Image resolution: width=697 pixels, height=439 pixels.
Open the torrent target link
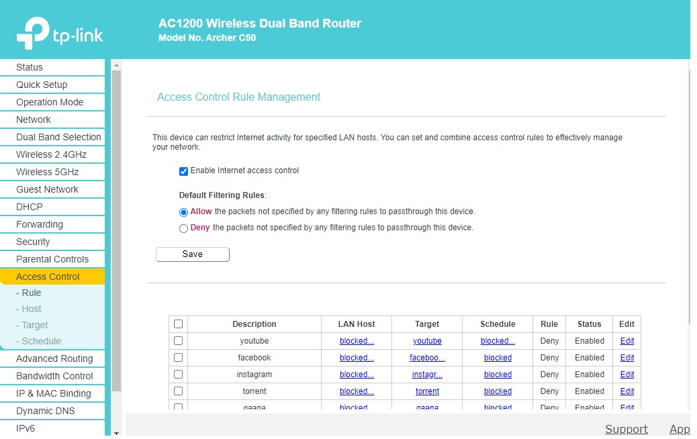(427, 391)
